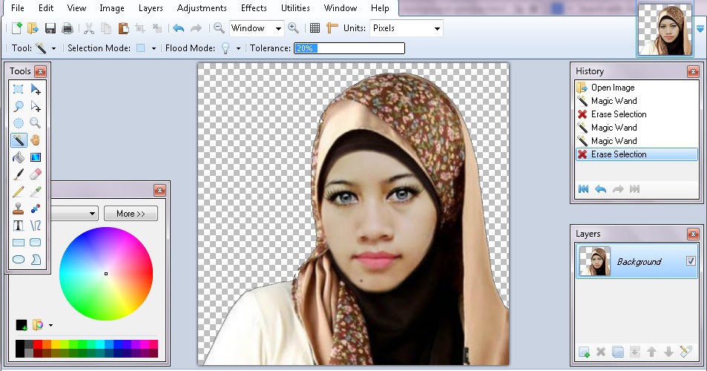Viewport: 707px width, 371px height.
Task: Click the Open file toolbar icon
Action: (33, 28)
